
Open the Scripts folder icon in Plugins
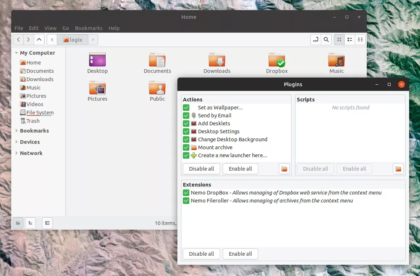(398, 169)
